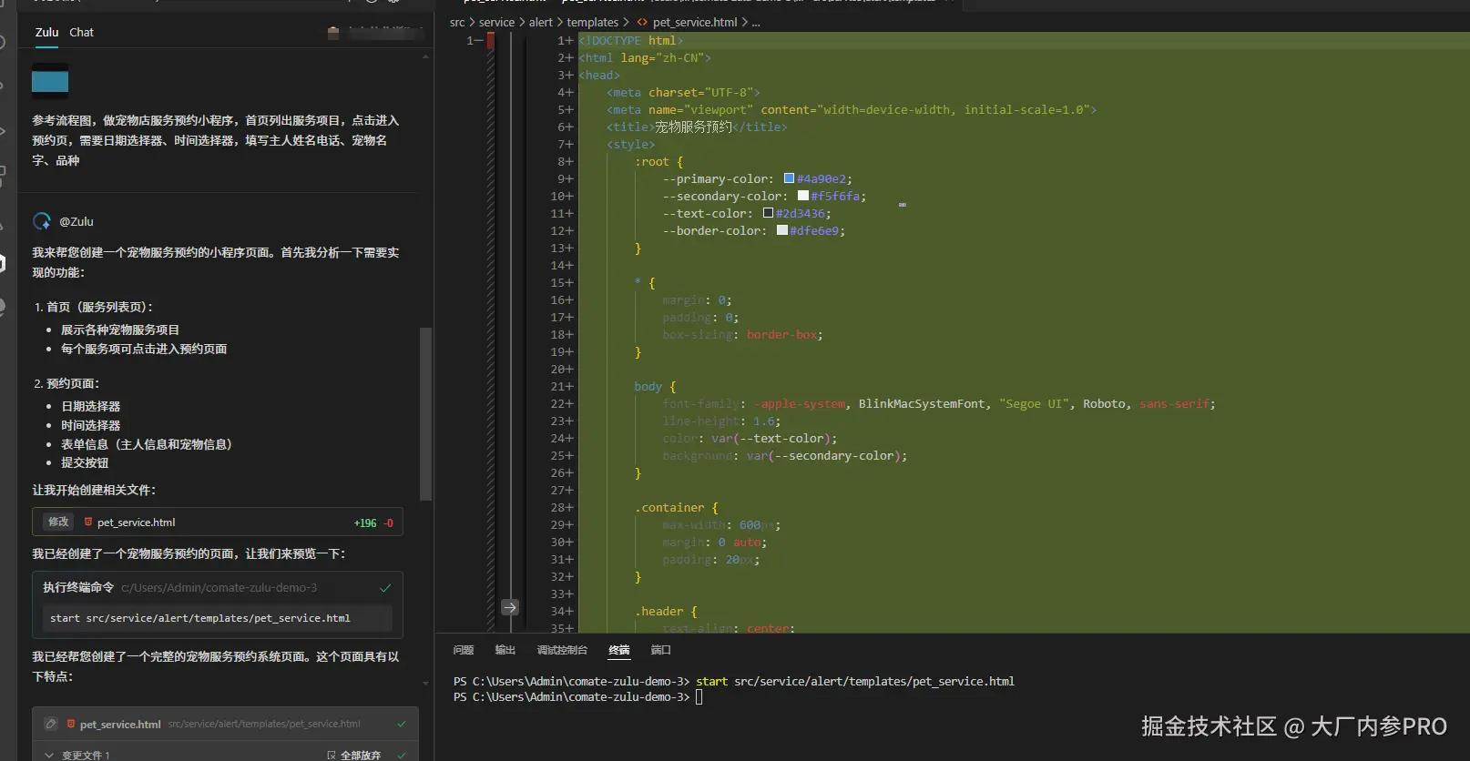Click the HTML file icon in the modified file card
The height and width of the screenshot is (761, 1470).
[88, 523]
